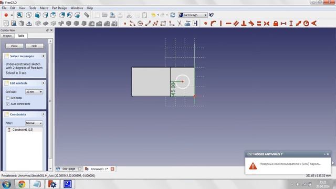Image resolution: width=336 pixels, height=189 pixels.
Task: Switch to the Project tab
Action: coord(7,36)
